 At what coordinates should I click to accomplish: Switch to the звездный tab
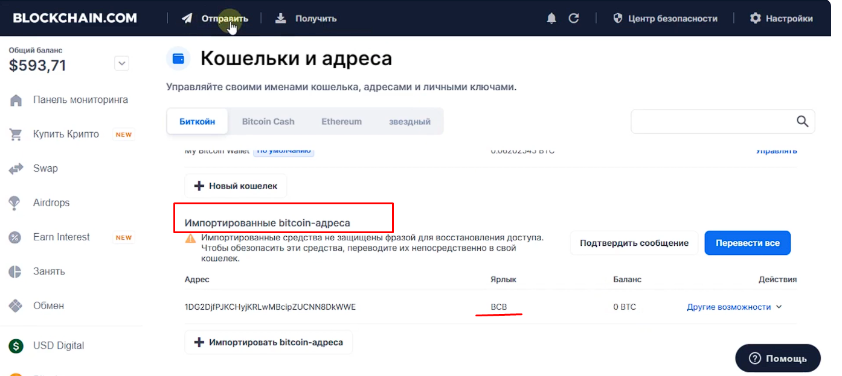pyautogui.click(x=410, y=121)
